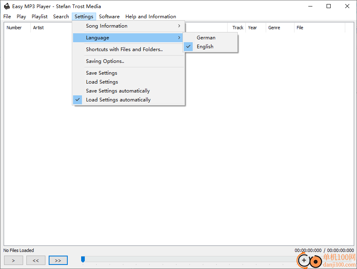Minimize the Easy MP3 Player window

310,6
